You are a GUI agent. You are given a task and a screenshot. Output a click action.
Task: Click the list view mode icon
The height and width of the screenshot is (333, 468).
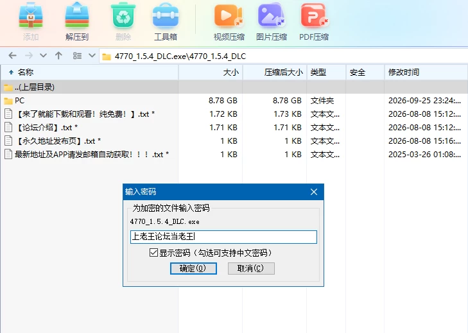pyautogui.click(x=77, y=55)
